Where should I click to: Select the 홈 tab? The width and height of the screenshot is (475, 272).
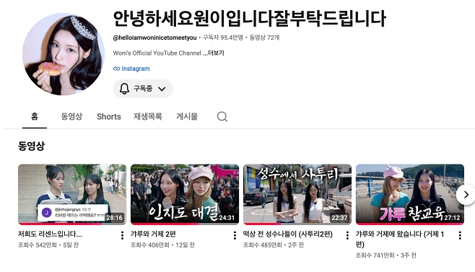35,117
